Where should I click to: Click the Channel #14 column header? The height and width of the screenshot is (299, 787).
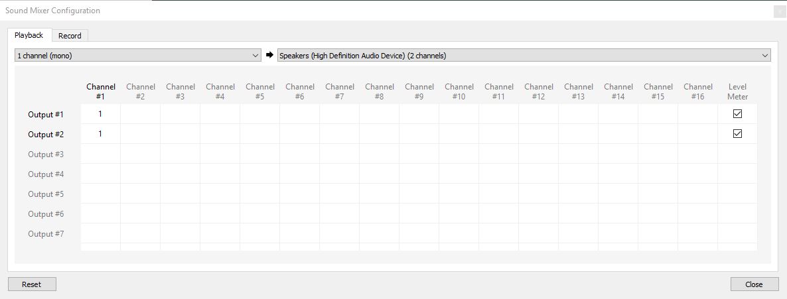coord(618,91)
